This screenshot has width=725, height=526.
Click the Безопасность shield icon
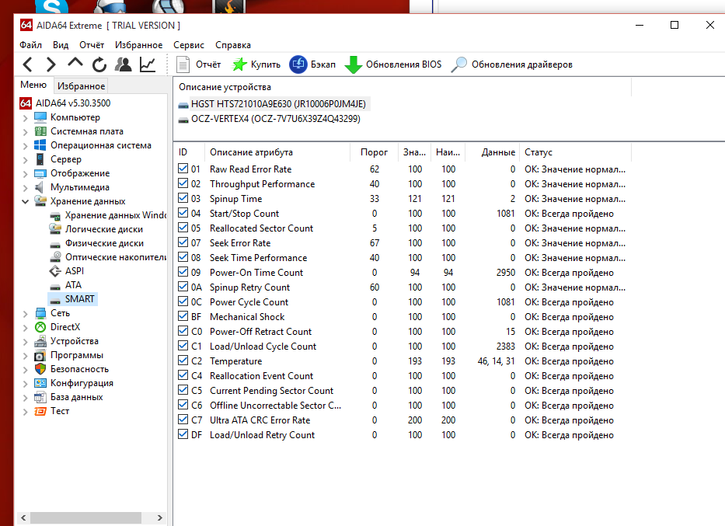click(40, 369)
